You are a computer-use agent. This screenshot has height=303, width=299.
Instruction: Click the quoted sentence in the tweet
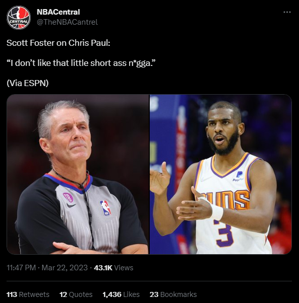[81, 63]
